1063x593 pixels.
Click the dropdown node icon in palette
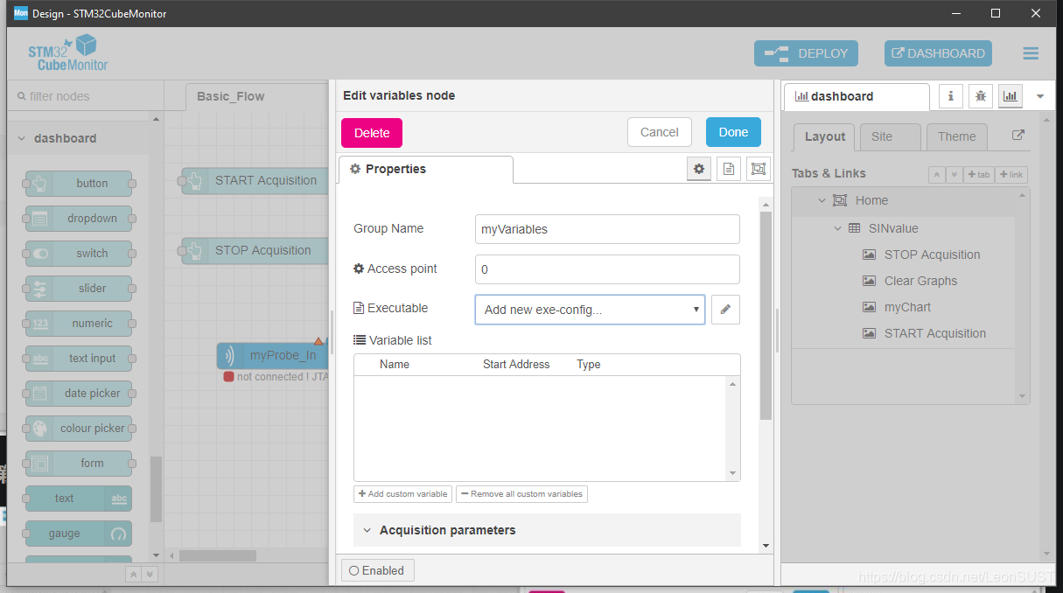coord(39,219)
